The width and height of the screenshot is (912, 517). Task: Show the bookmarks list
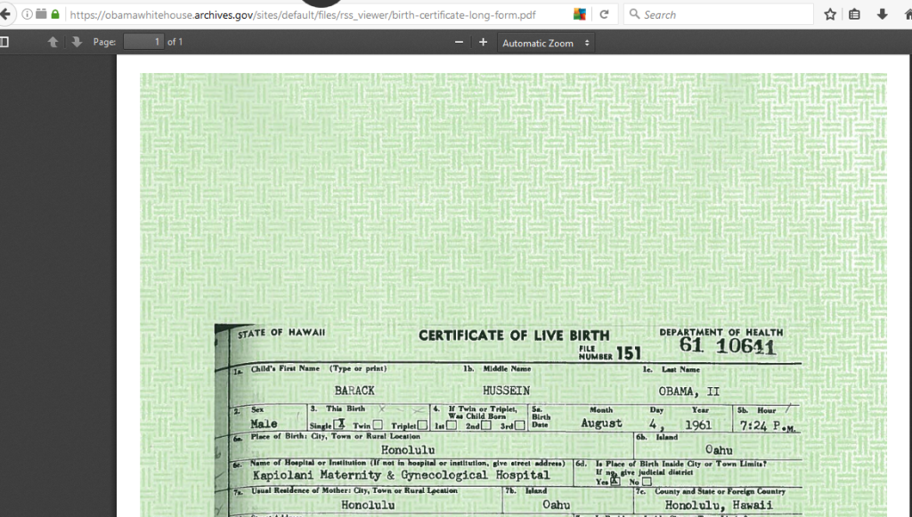pos(855,14)
